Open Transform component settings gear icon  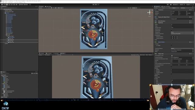click(192, 10)
